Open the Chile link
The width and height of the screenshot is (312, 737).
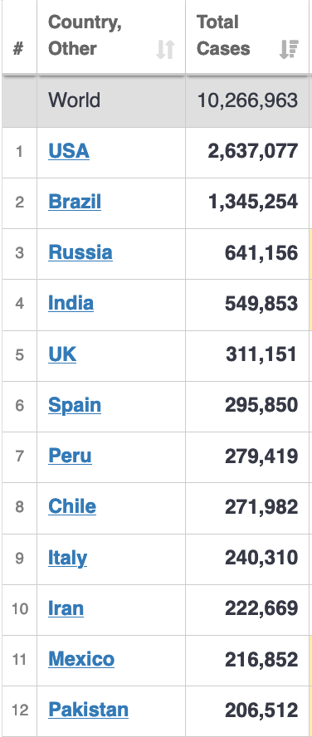coord(72,506)
